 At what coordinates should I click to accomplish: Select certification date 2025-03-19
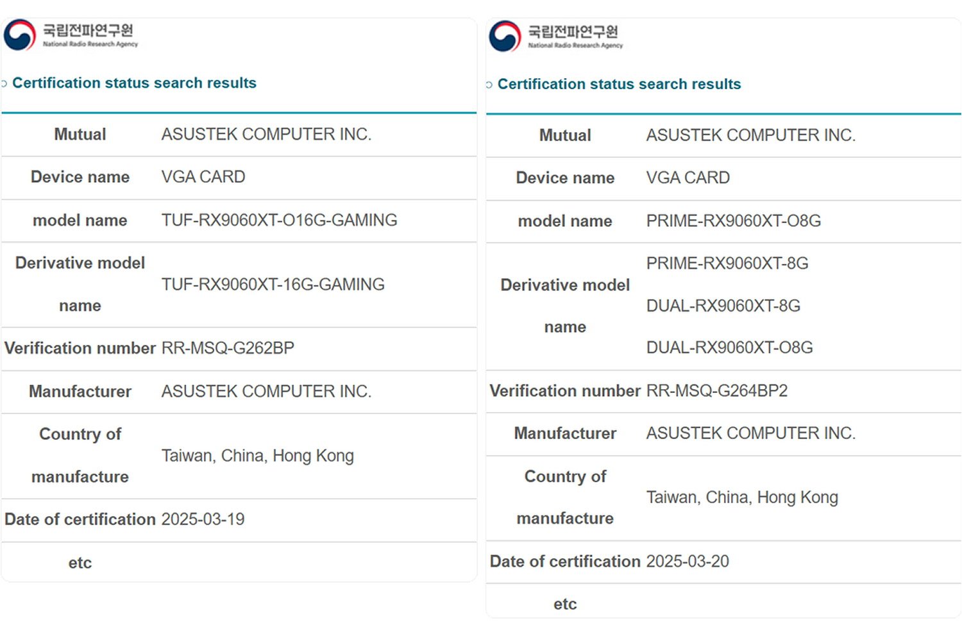(203, 519)
